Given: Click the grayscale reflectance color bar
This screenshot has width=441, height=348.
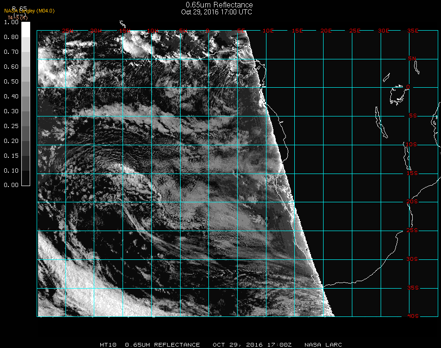Looking at the screenshot, I should coord(26,104).
